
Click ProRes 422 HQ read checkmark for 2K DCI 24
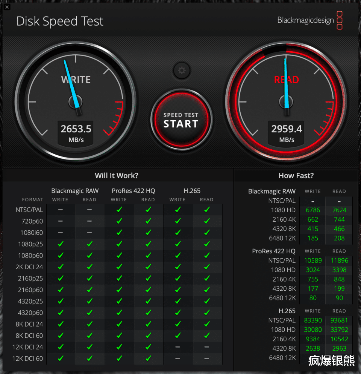click(148, 267)
